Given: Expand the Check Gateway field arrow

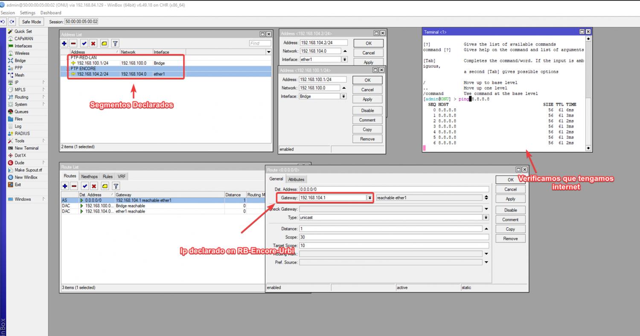Looking at the screenshot, I should (x=486, y=209).
